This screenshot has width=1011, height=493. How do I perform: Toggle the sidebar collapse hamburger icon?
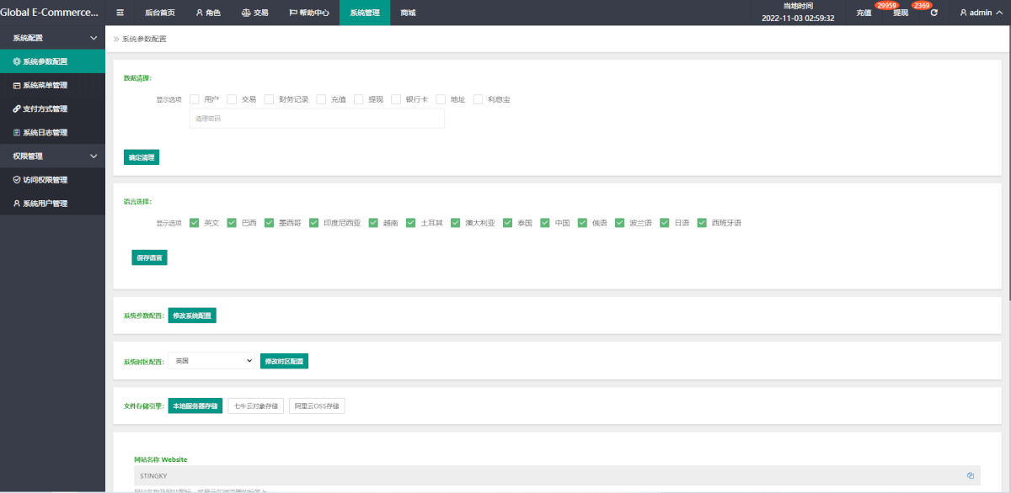click(120, 13)
